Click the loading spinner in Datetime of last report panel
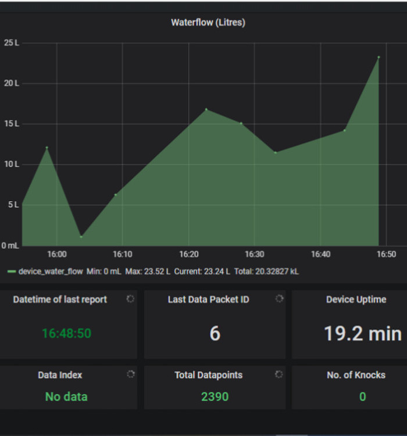The width and height of the screenshot is (407, 436). click(x=130, y=298)
